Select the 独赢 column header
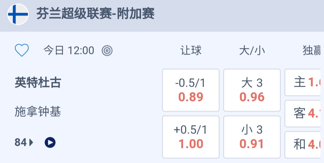This screenshot has height=163, width=324. pos(313,50)
